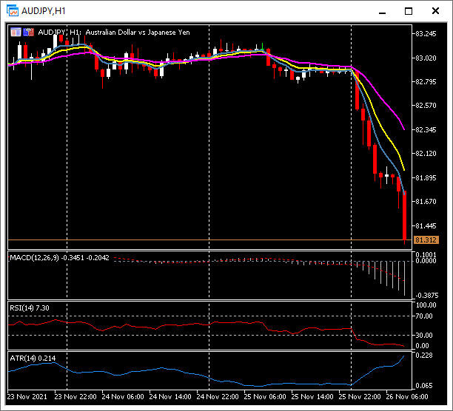Image resolution: width=453 pixels, height=411 pixels.
Task: Click the ATR 0.228 scale value
Action: click(x=424, y=356)
